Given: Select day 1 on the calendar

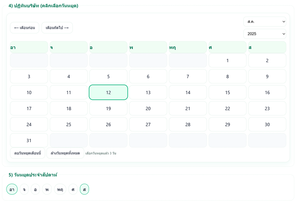Looking at the screenshot, I should (227, 60).
